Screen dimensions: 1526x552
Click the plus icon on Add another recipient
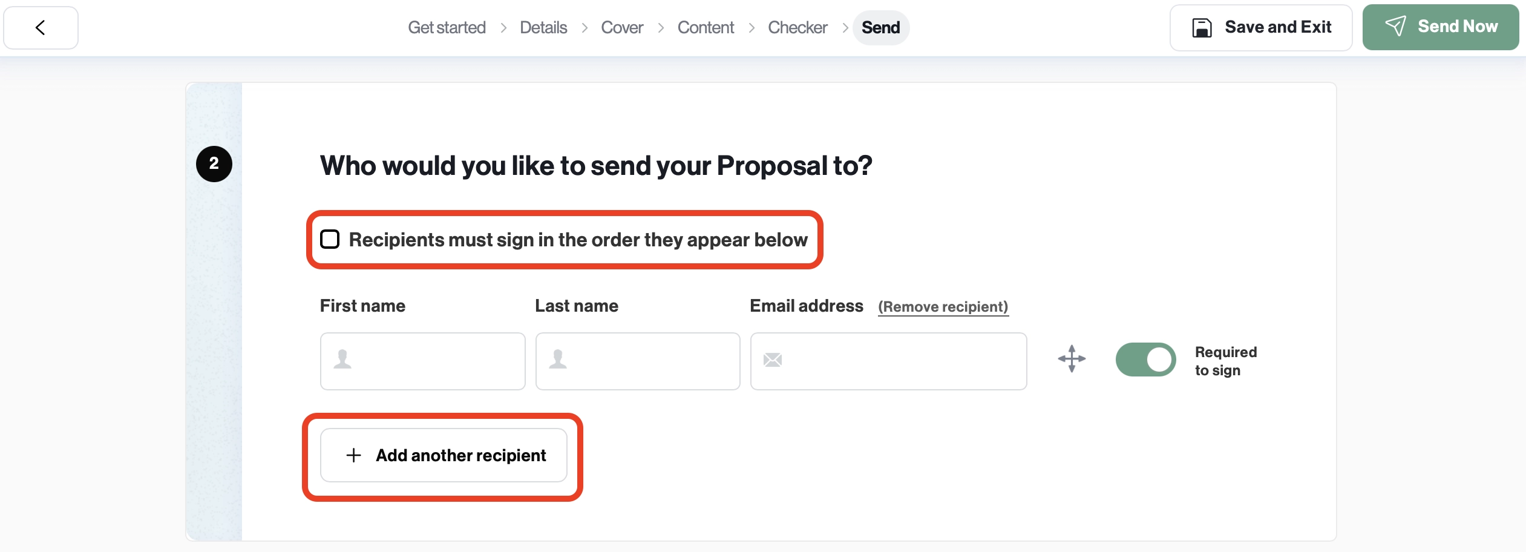click(352, 455)
